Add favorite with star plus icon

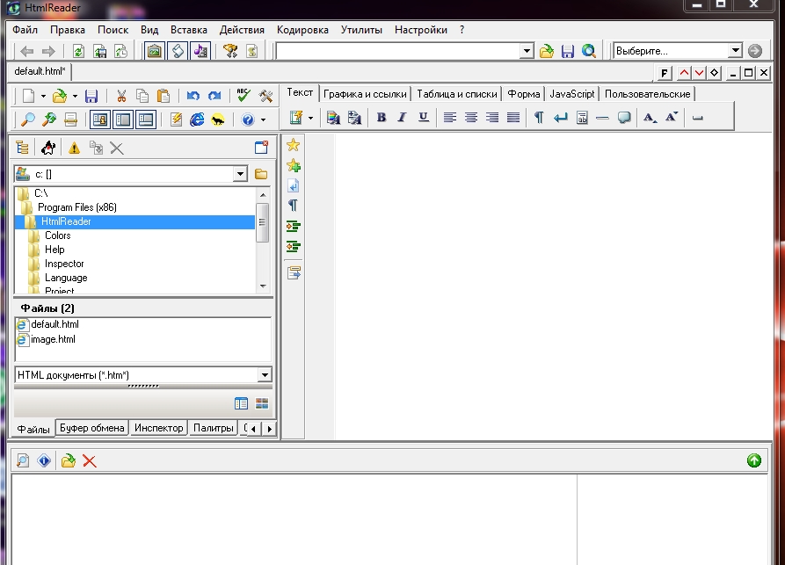294,166
